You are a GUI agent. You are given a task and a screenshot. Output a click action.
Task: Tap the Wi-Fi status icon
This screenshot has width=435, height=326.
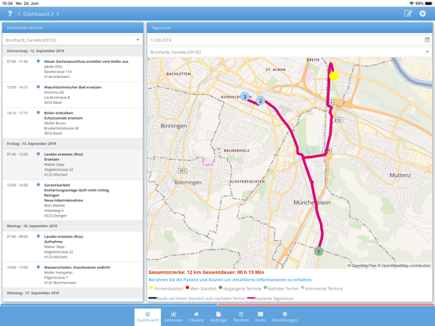[x=411, y=3]
